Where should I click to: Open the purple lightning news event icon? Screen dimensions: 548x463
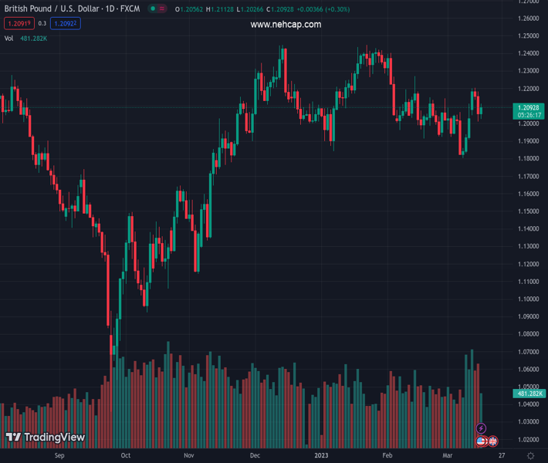point(481,428)
